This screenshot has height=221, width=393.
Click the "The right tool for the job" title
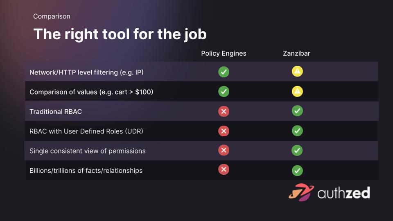pyautogui.click(x=120, y=34)
